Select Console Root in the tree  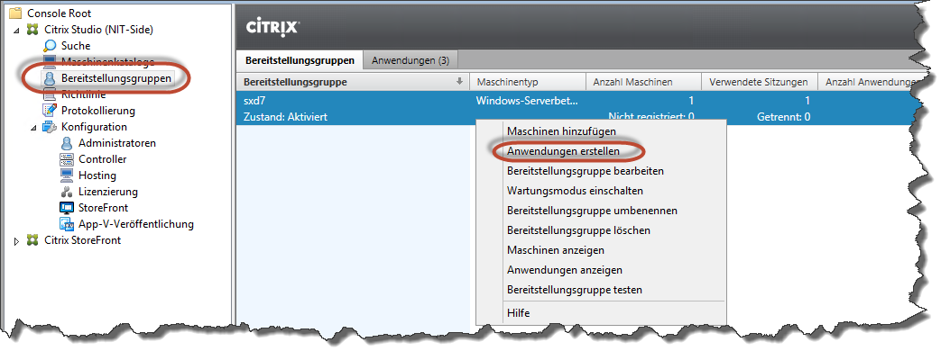pos(59,13)
